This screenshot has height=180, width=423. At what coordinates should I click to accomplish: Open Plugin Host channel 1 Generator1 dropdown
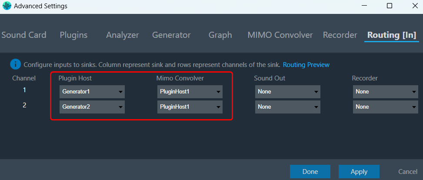[x=92, y=92]
